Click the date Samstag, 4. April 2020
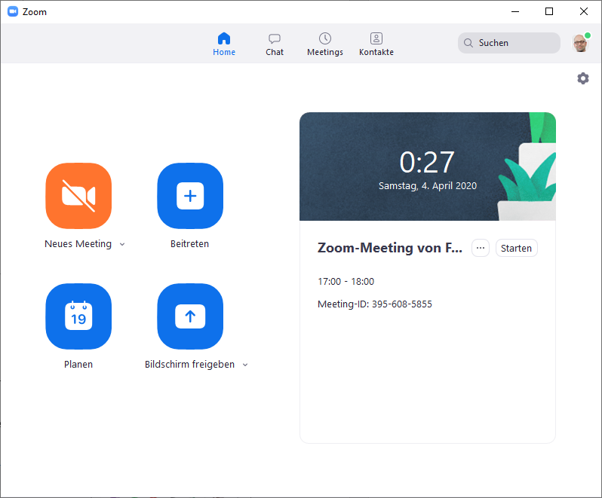Screen dimensions: 602x498 (x=427, y=186)
